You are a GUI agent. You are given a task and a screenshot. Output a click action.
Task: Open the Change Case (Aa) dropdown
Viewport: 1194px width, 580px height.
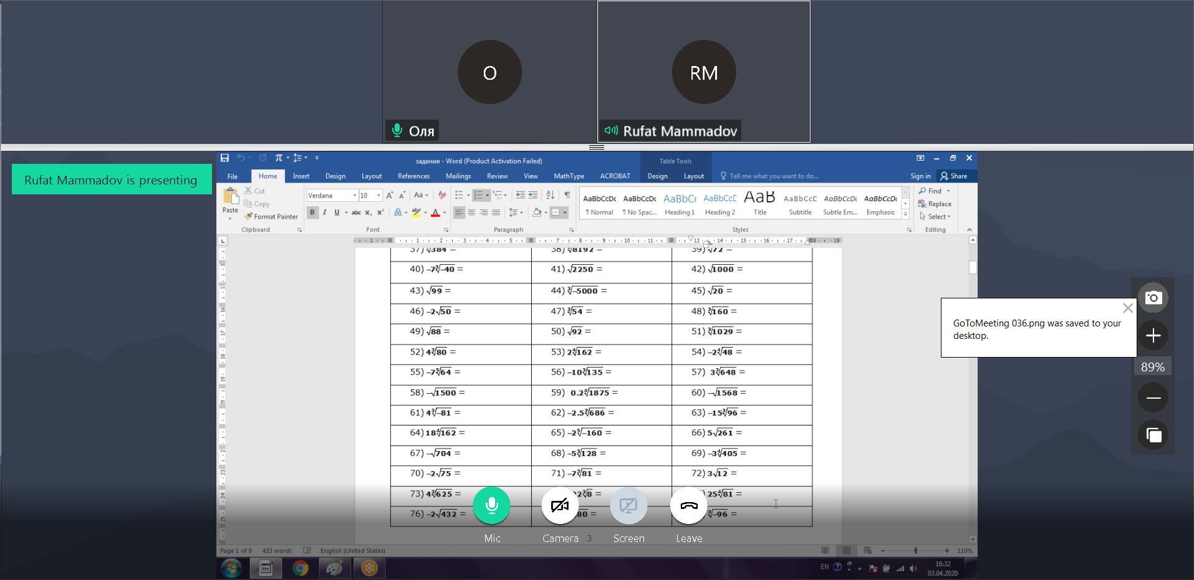point(421,195)
